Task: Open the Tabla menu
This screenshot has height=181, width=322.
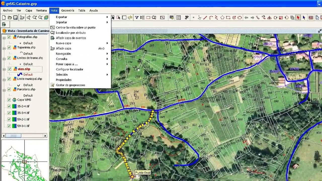Action: point(82,11)
